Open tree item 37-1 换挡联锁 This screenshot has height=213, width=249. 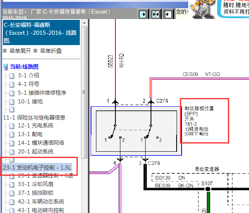(x=36, y=193)
